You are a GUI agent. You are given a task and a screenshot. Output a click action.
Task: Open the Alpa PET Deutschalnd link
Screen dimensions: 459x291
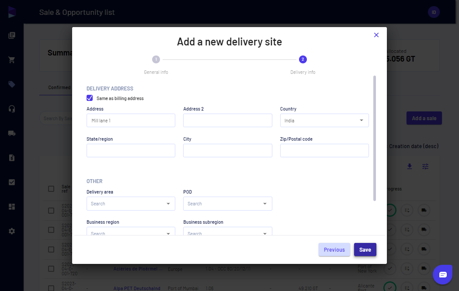pyautogui.click(x=137, y=288)
